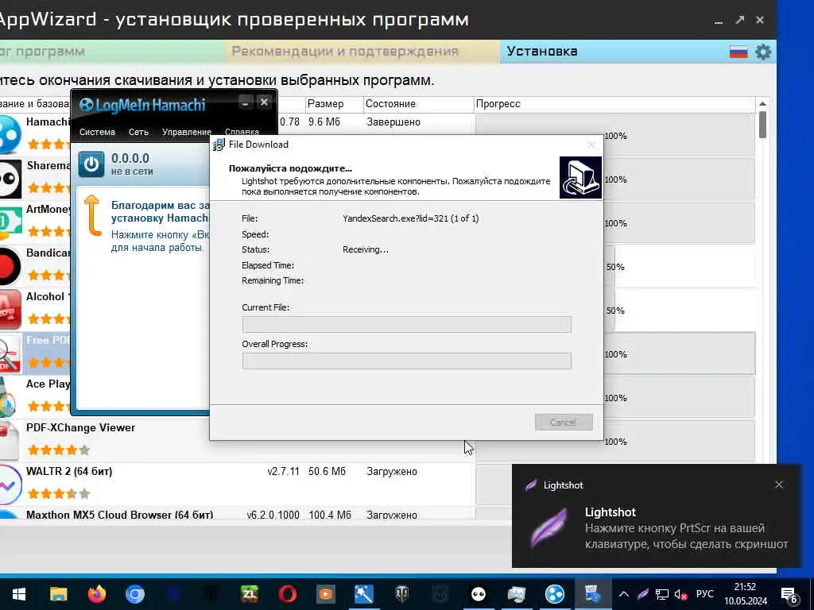This screenshot has width=814, height=610.
Task: Open AppWizard settings gear icon
Action: tap(762, 52)
